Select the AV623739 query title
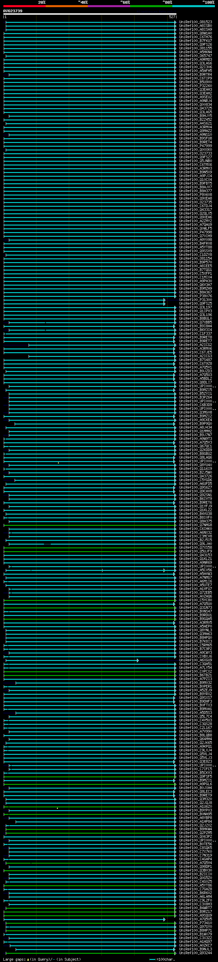218x962 pixels. pos(13,11)
